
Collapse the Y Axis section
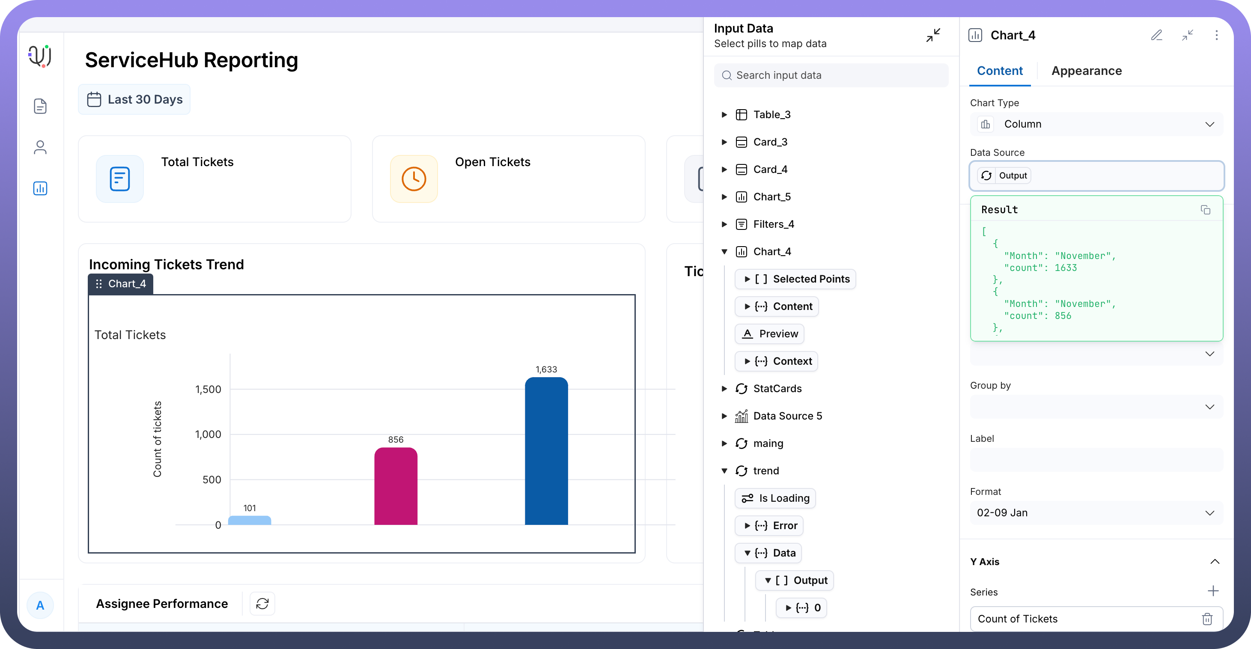[x=1214, y=562]
